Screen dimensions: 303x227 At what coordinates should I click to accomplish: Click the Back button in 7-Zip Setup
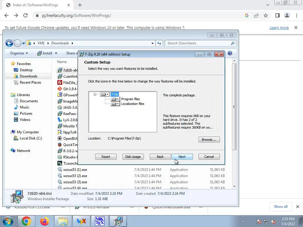[160, 157]
